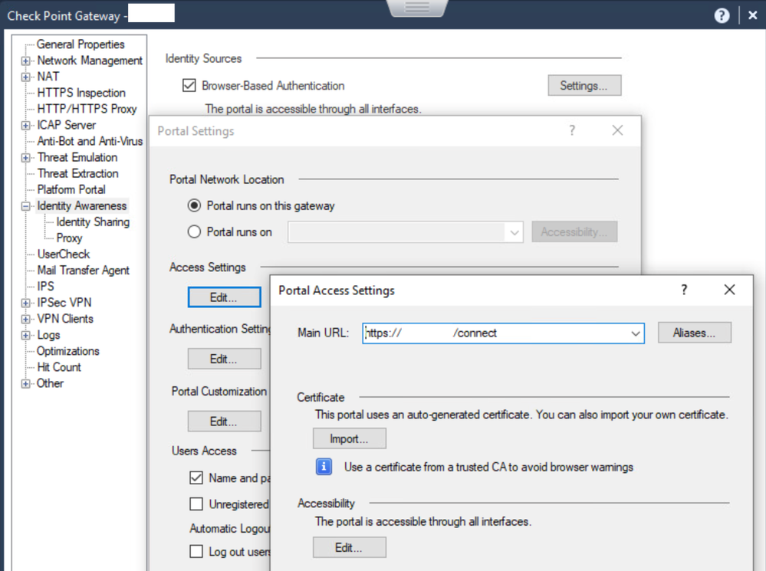Image resolution: width=766 pixels, height=571 pixels.
Task: Click the Accessibility Edit button in Portal Access Settings
Action: coord(350,547)
